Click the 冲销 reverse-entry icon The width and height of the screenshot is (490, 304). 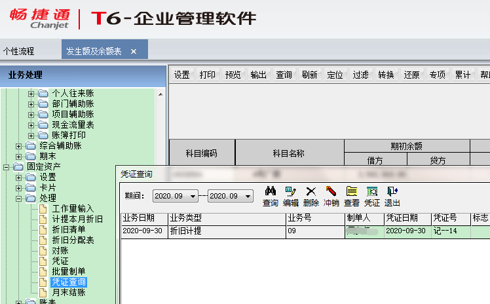tap(331, 191)
